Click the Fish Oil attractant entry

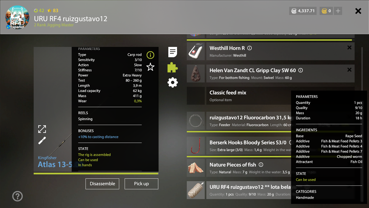pyautogui.click(x=356, y=162)
